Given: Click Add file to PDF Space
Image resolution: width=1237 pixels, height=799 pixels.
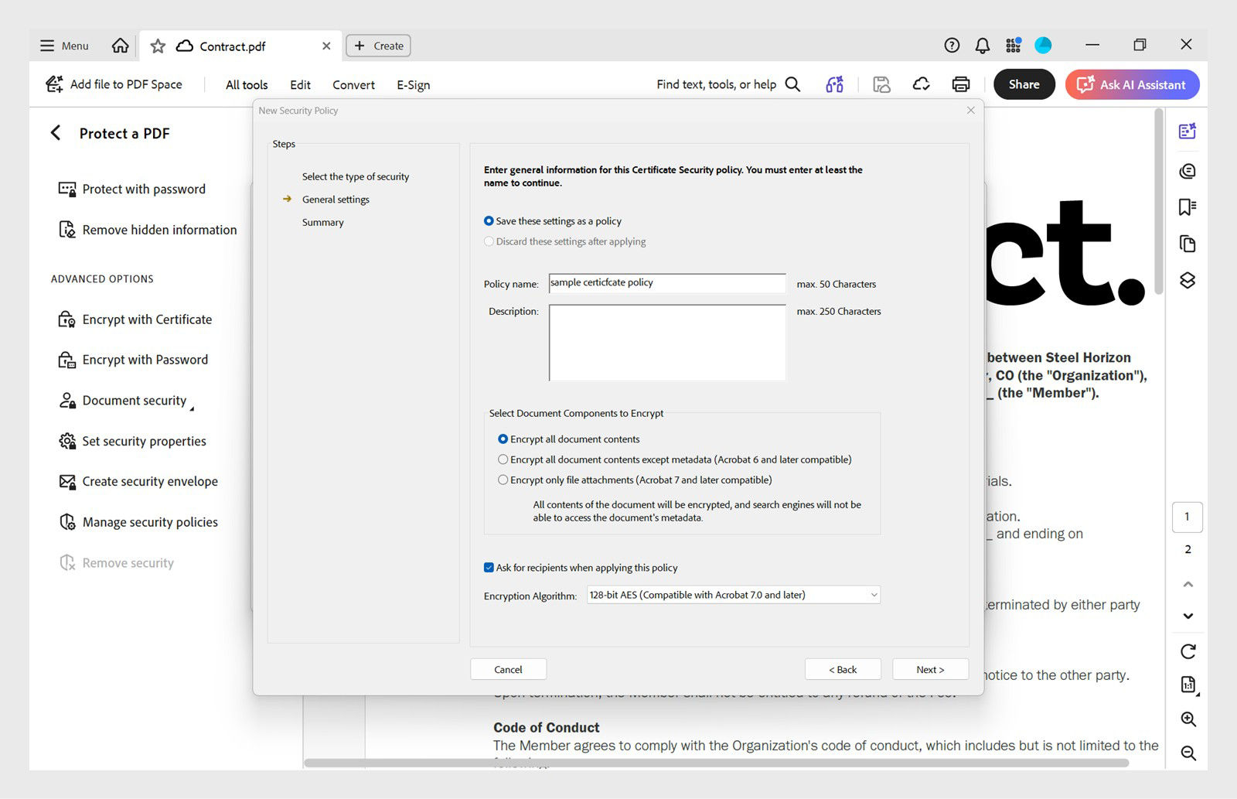Looking at the screenshot, I should (x=114, y=84).
